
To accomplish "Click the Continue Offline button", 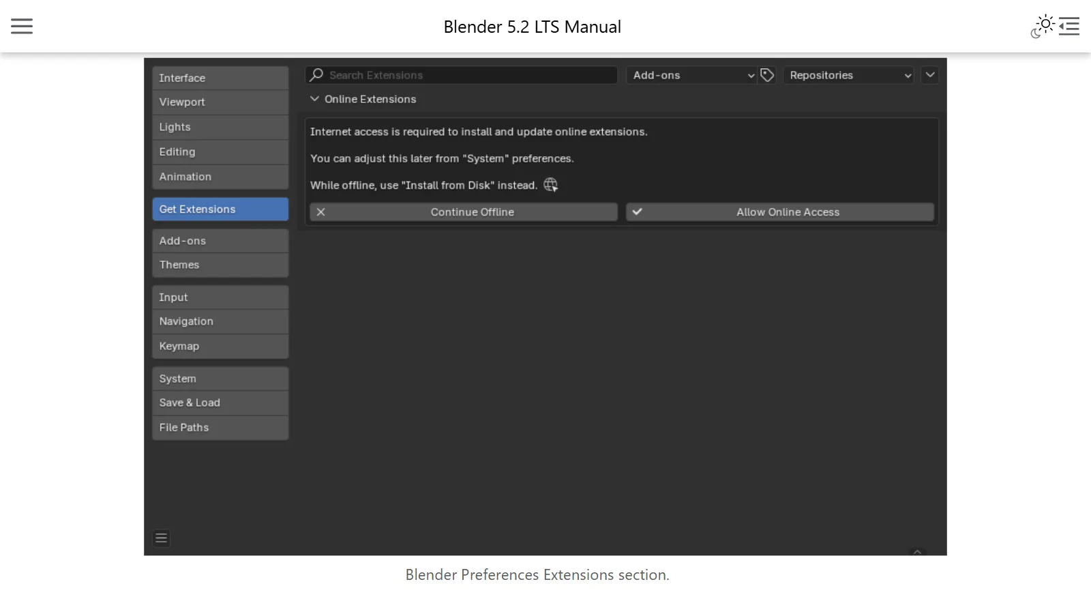I will pos(464,212).
